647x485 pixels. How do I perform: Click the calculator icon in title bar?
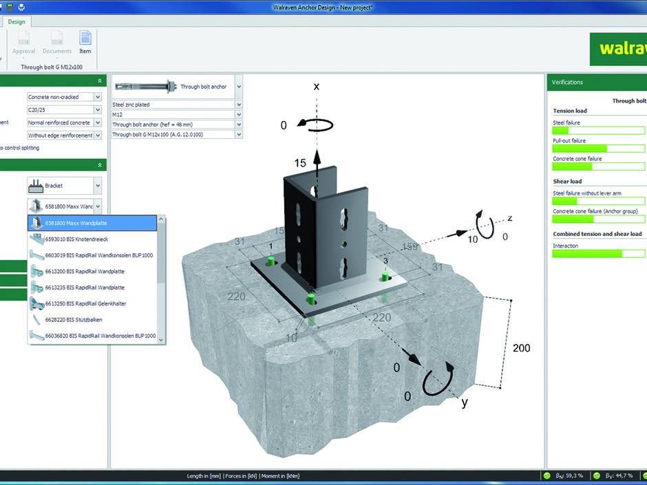(10, 7)
